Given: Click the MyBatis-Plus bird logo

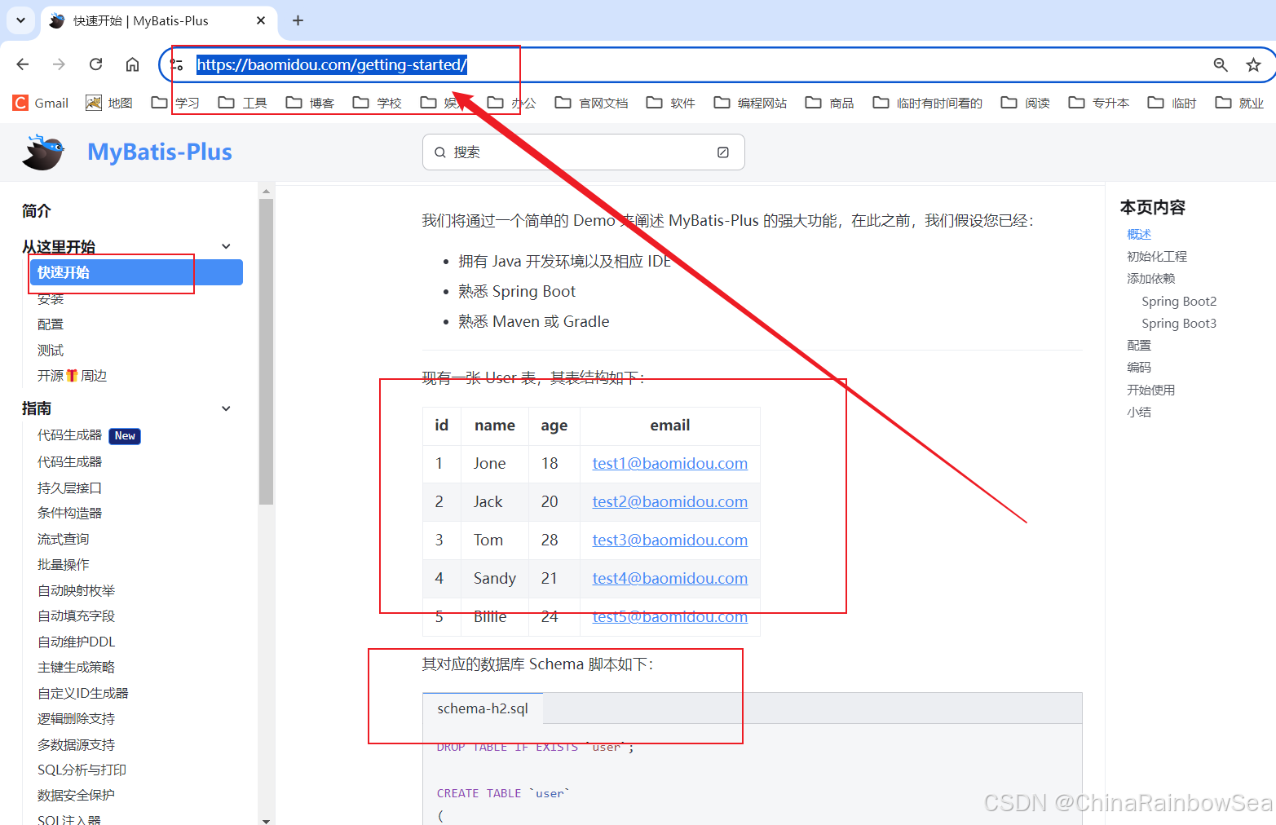Looking at the screenshot, I should [x=43, y=152].
